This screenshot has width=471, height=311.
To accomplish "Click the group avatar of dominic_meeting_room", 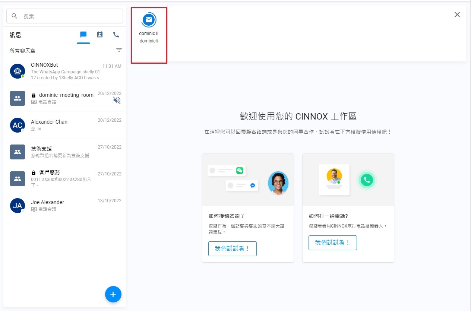I will click(17, 98).
